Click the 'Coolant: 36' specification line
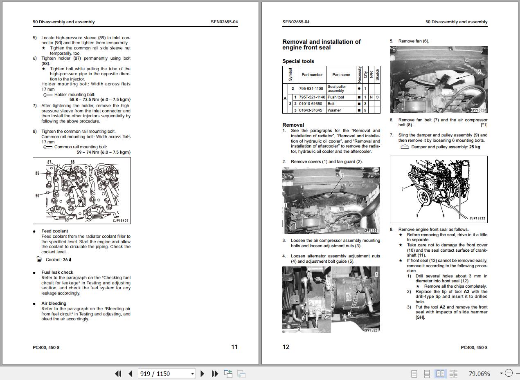This screenshot has height=380, width=520. (55, 260)
